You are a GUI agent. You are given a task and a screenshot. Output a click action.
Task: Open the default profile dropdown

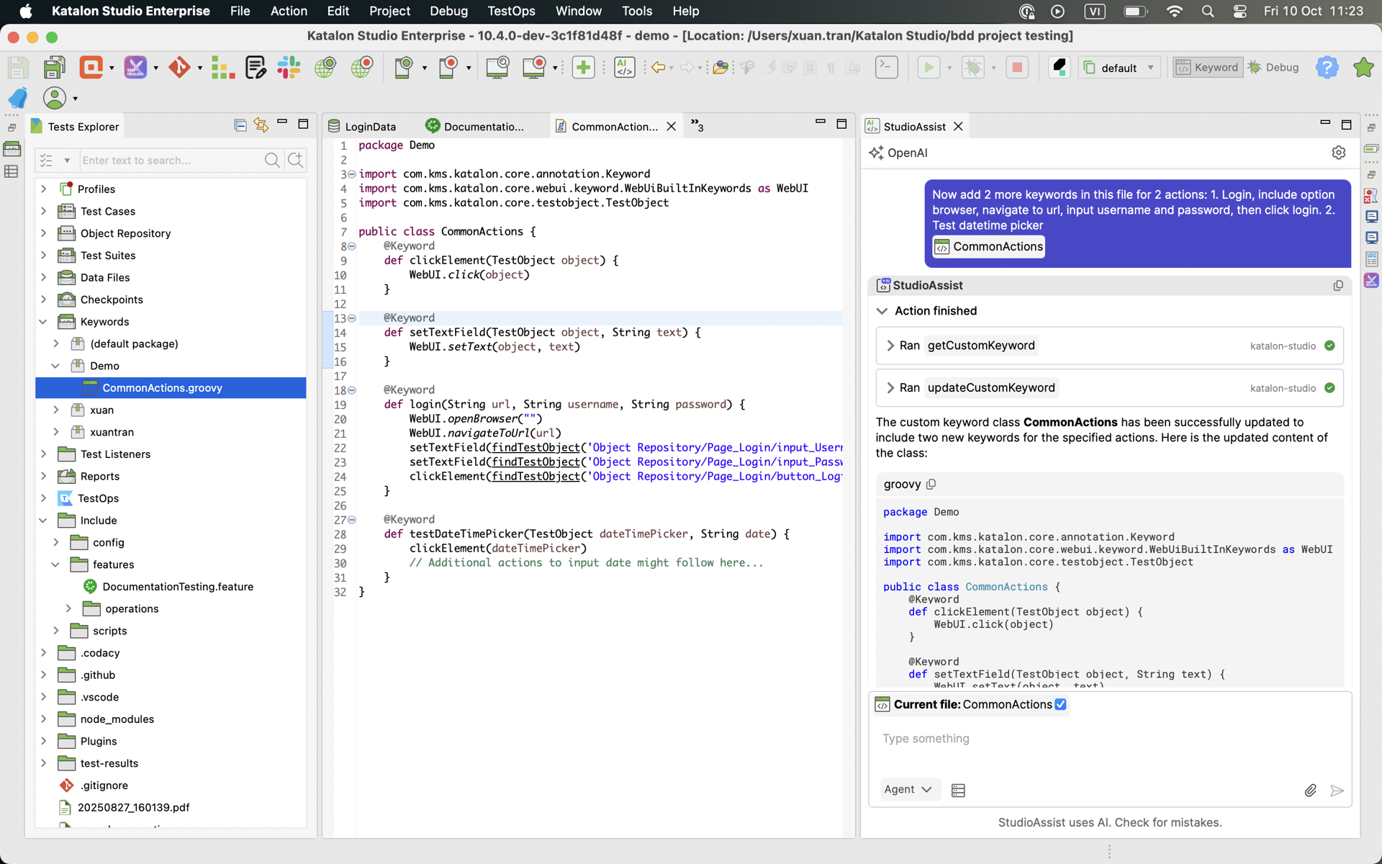click(1120, 68)
